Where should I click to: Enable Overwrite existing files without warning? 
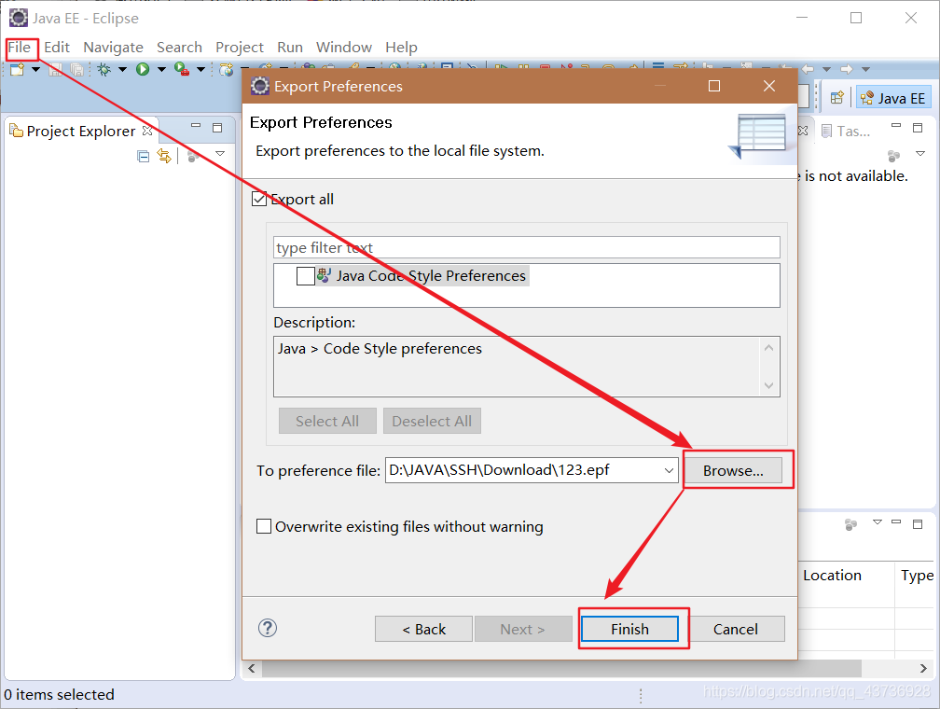click(x=264, y=526)
